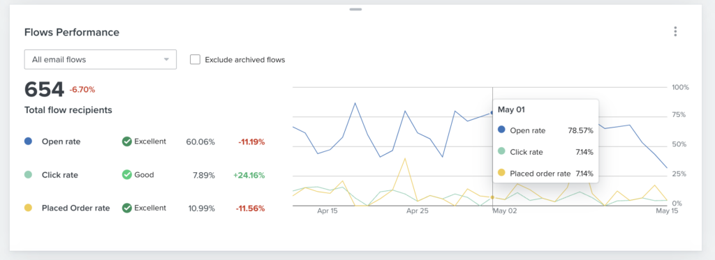The image size is (715, 260).
Task: Click the Excellent rating text for Placed Order rate
Action: 150,208
